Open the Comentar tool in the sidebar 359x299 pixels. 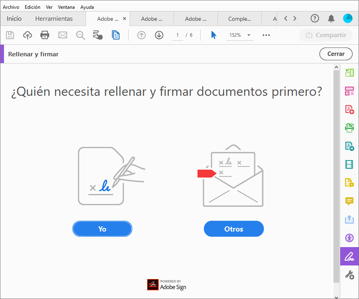coord(349,202)
